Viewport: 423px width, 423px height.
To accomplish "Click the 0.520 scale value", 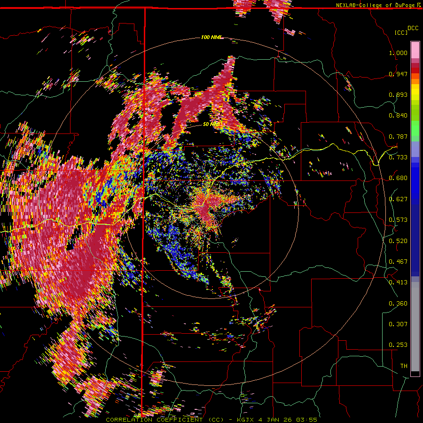I will (398, 241).
